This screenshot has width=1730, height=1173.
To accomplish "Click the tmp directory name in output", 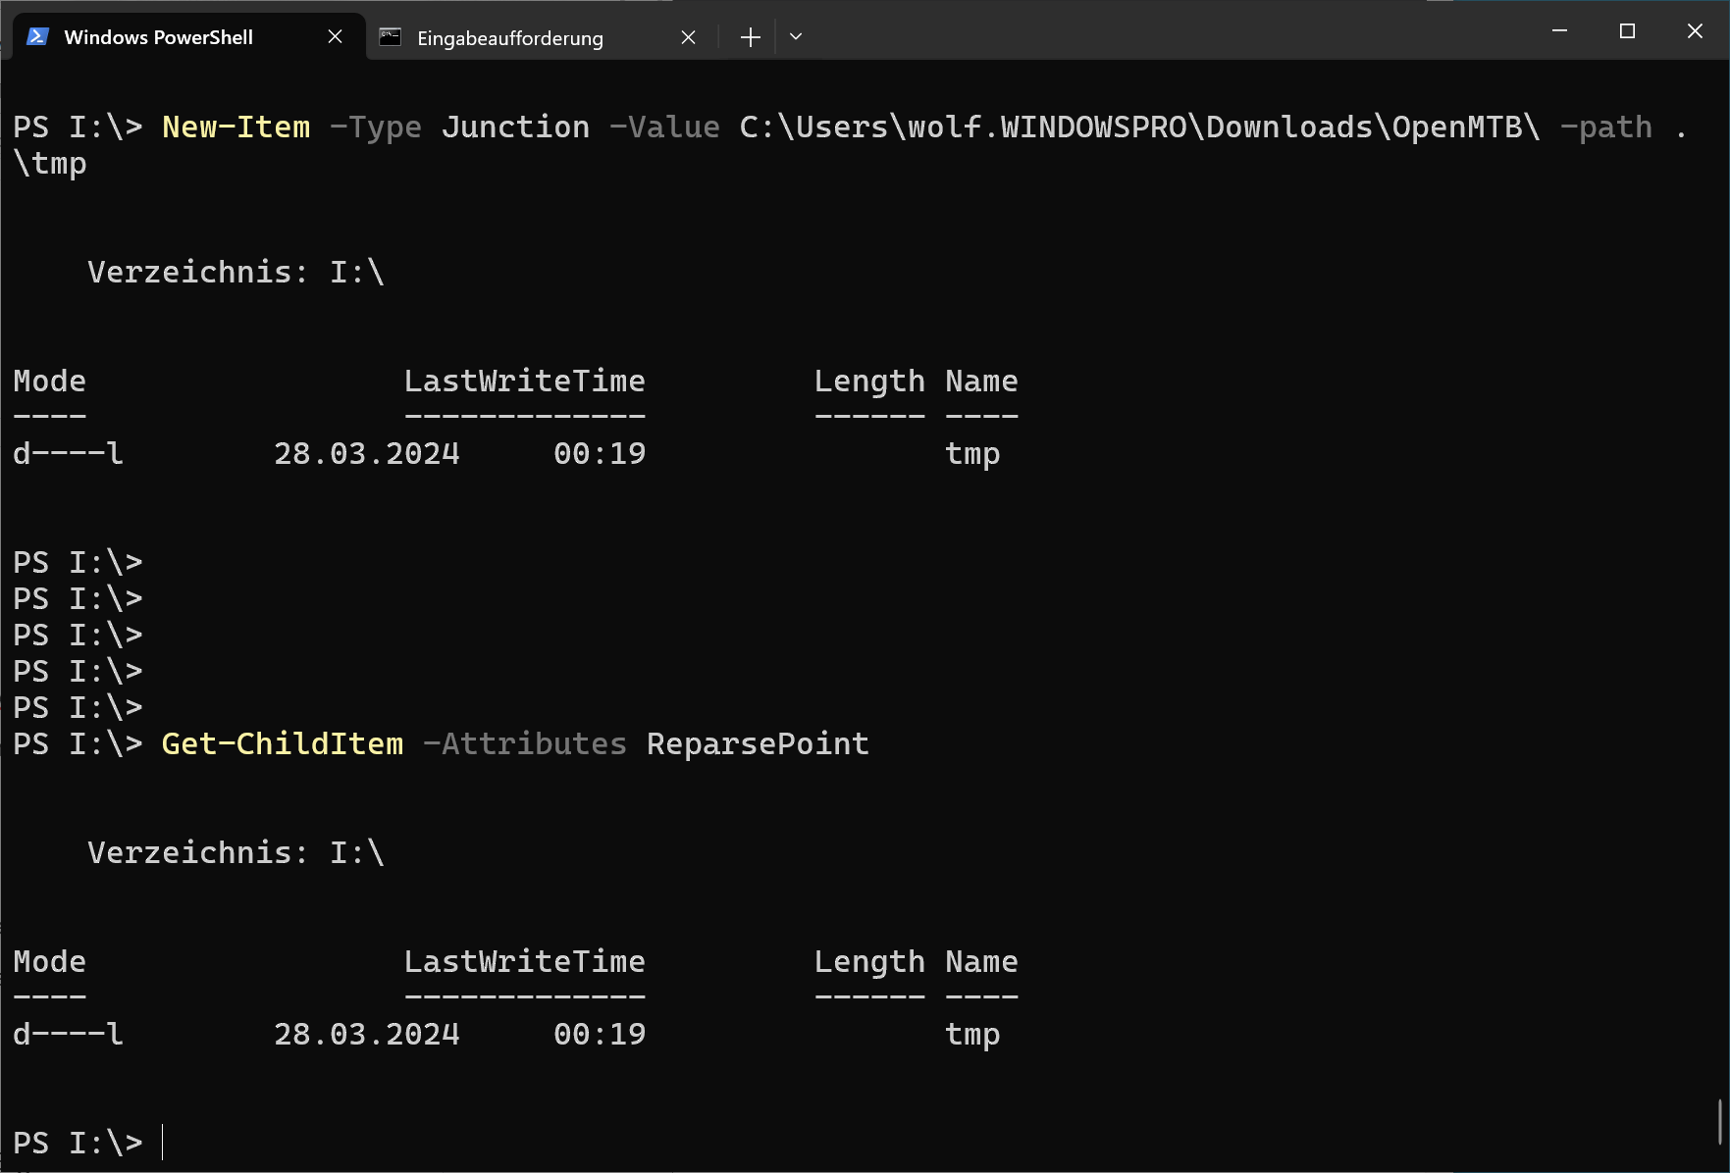I will coord(971,452).
